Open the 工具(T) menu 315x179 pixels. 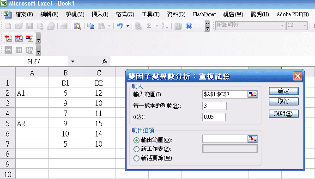151,14
